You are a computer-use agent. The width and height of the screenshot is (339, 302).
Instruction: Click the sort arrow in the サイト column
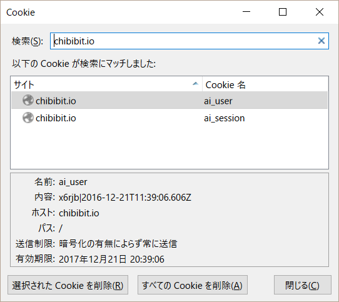coord(195,84)
